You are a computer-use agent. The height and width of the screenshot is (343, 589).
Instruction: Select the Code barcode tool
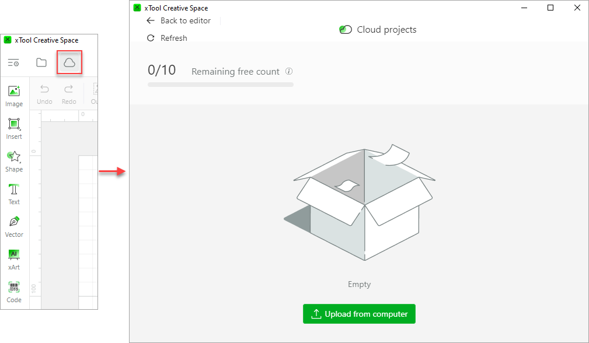pos(14,291)
